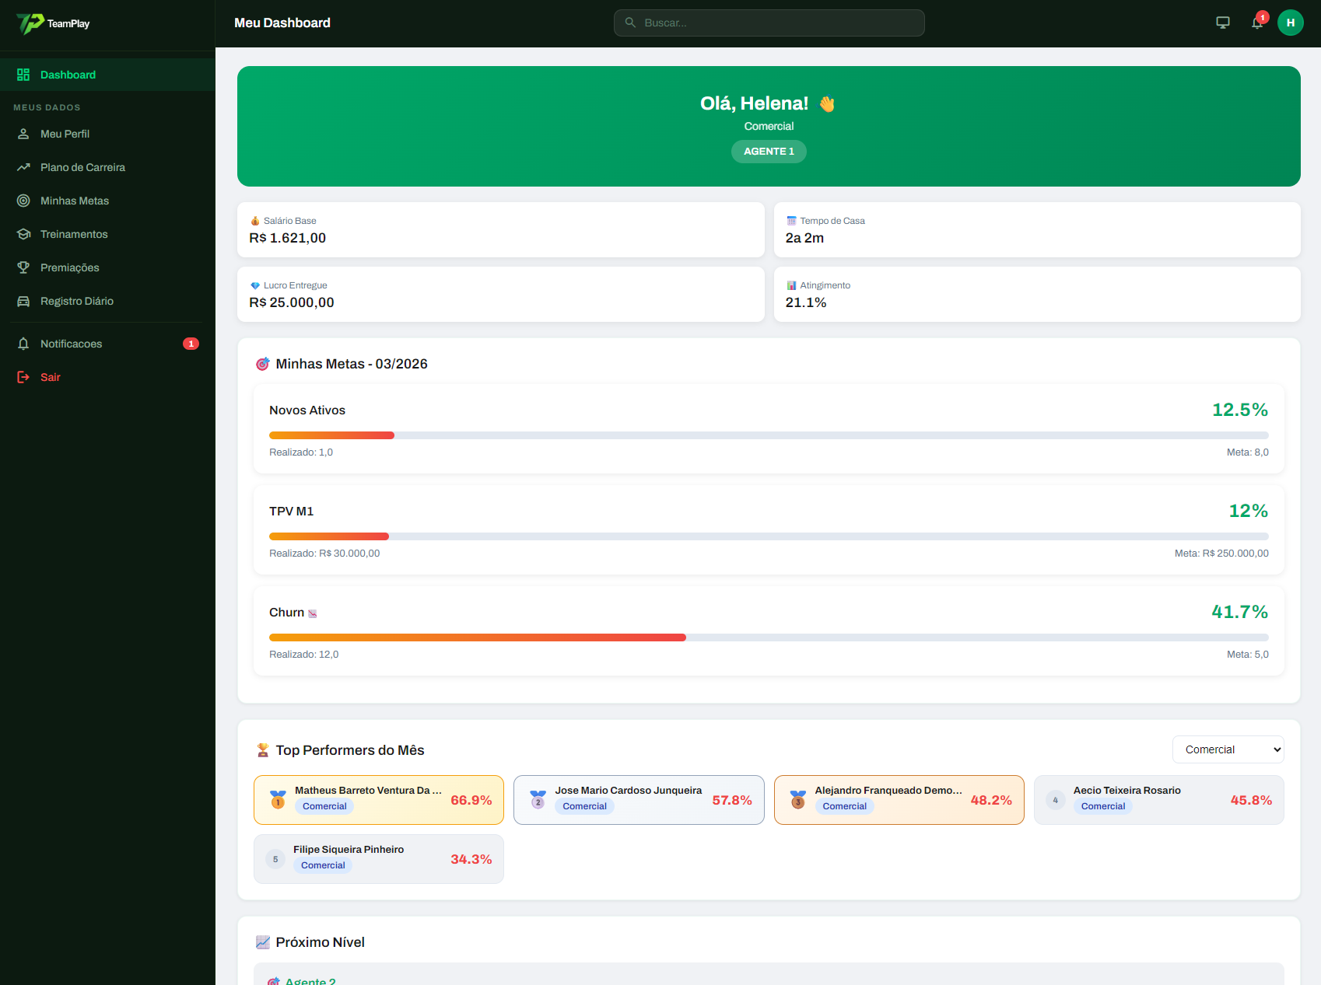The height and width of the screenshot is (985, 1321).
Task: Click the Minhas Metas target emoji icon
Action: point(263,364)
